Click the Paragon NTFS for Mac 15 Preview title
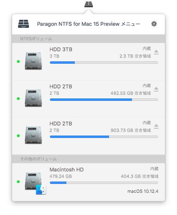This screenshot has height=215, width=177. (x=88, y=24)
